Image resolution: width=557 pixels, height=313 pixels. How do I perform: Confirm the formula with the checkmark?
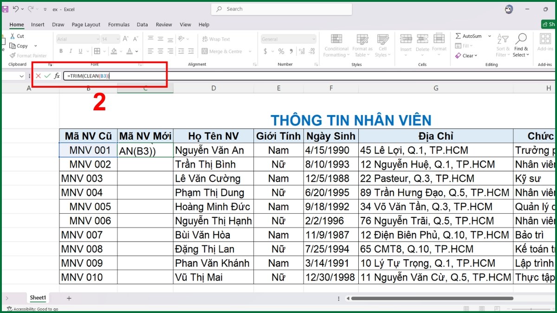click(47, 76)
